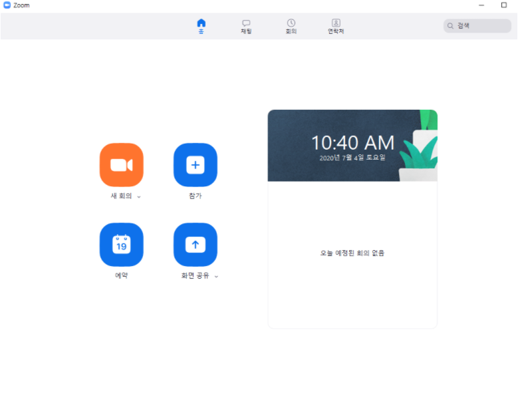Click the 10:40 AM clock text

353,143
